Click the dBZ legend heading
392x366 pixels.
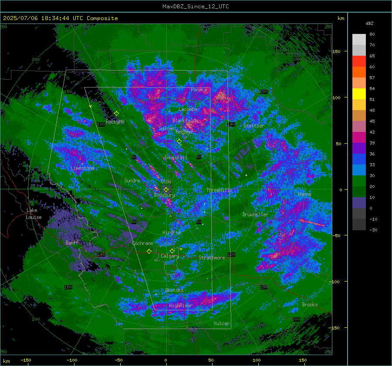[369, 23]
